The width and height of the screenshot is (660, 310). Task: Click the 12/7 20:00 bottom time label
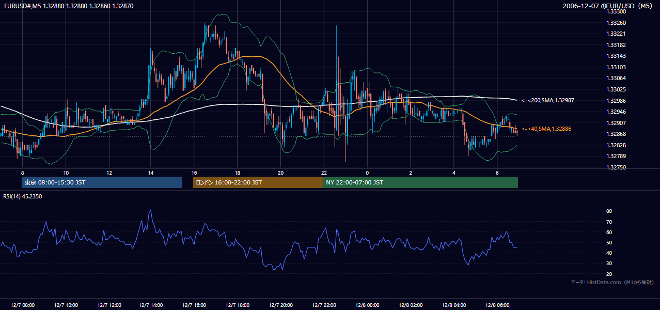(280, 305)
